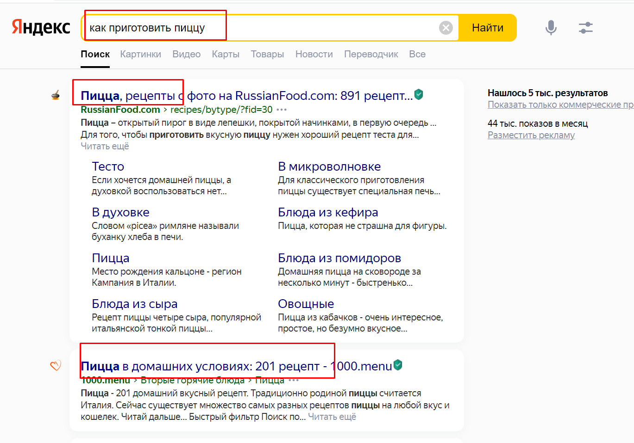Open the three-dot menu for 1000.menu result
Screen dimensions: 634x443
294,380
